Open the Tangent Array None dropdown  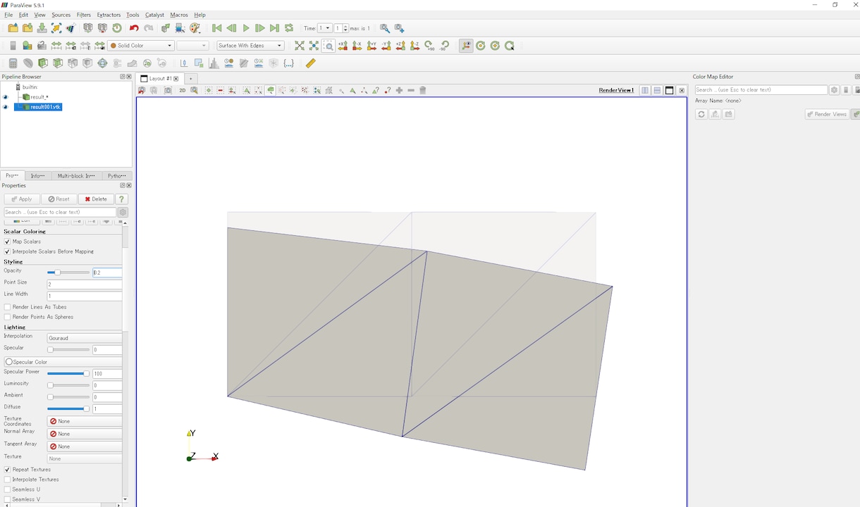click(85, 446)
